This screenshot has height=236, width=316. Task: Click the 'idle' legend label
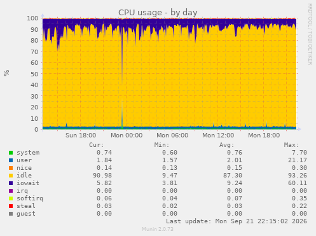tap(24, 176)
